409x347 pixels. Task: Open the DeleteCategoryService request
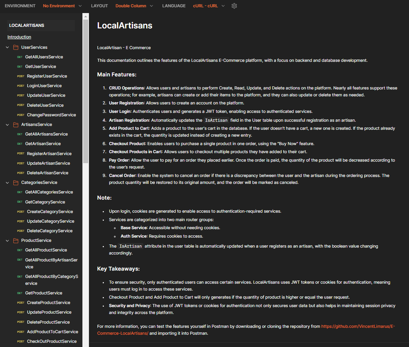point(50,231)
